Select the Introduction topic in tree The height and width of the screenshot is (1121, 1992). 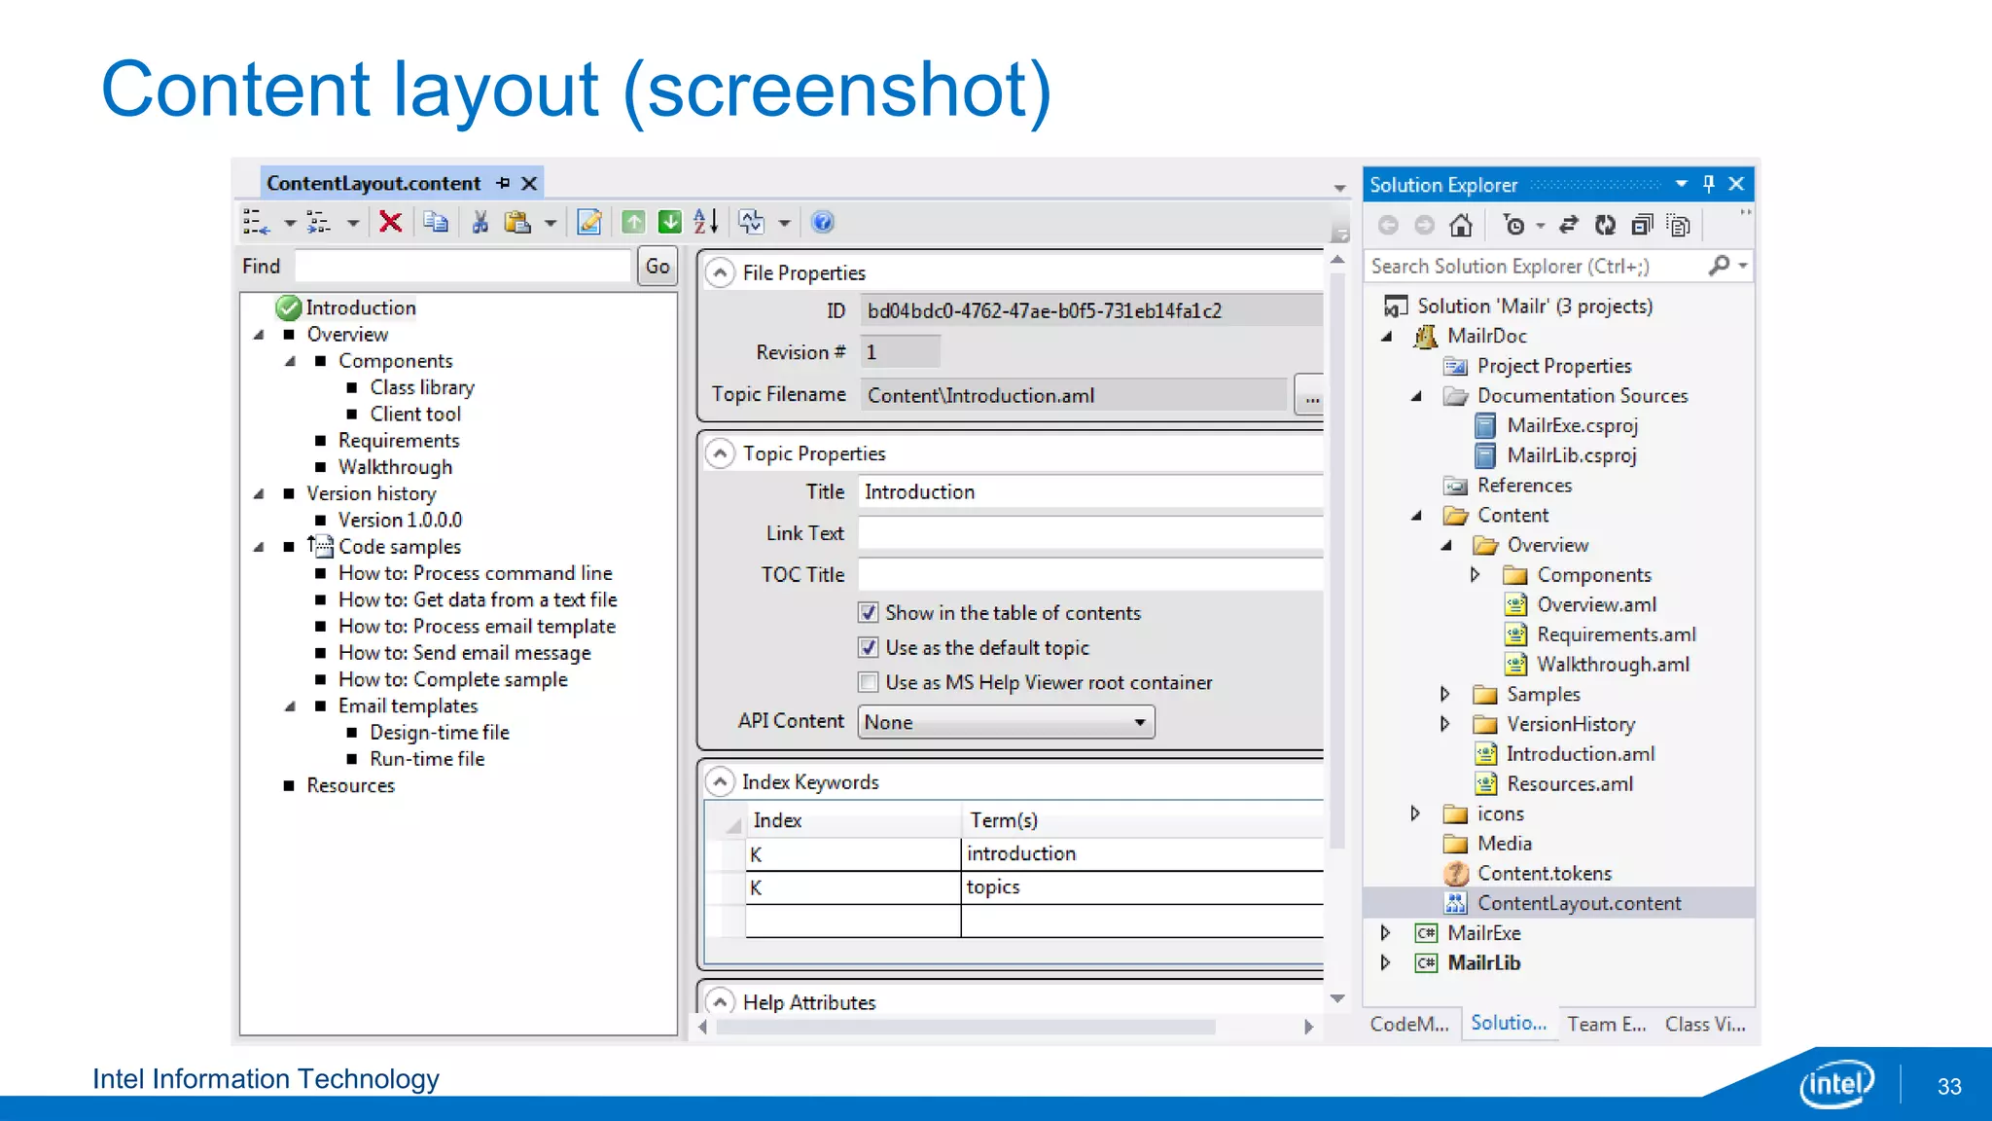[x=360, y=307]
